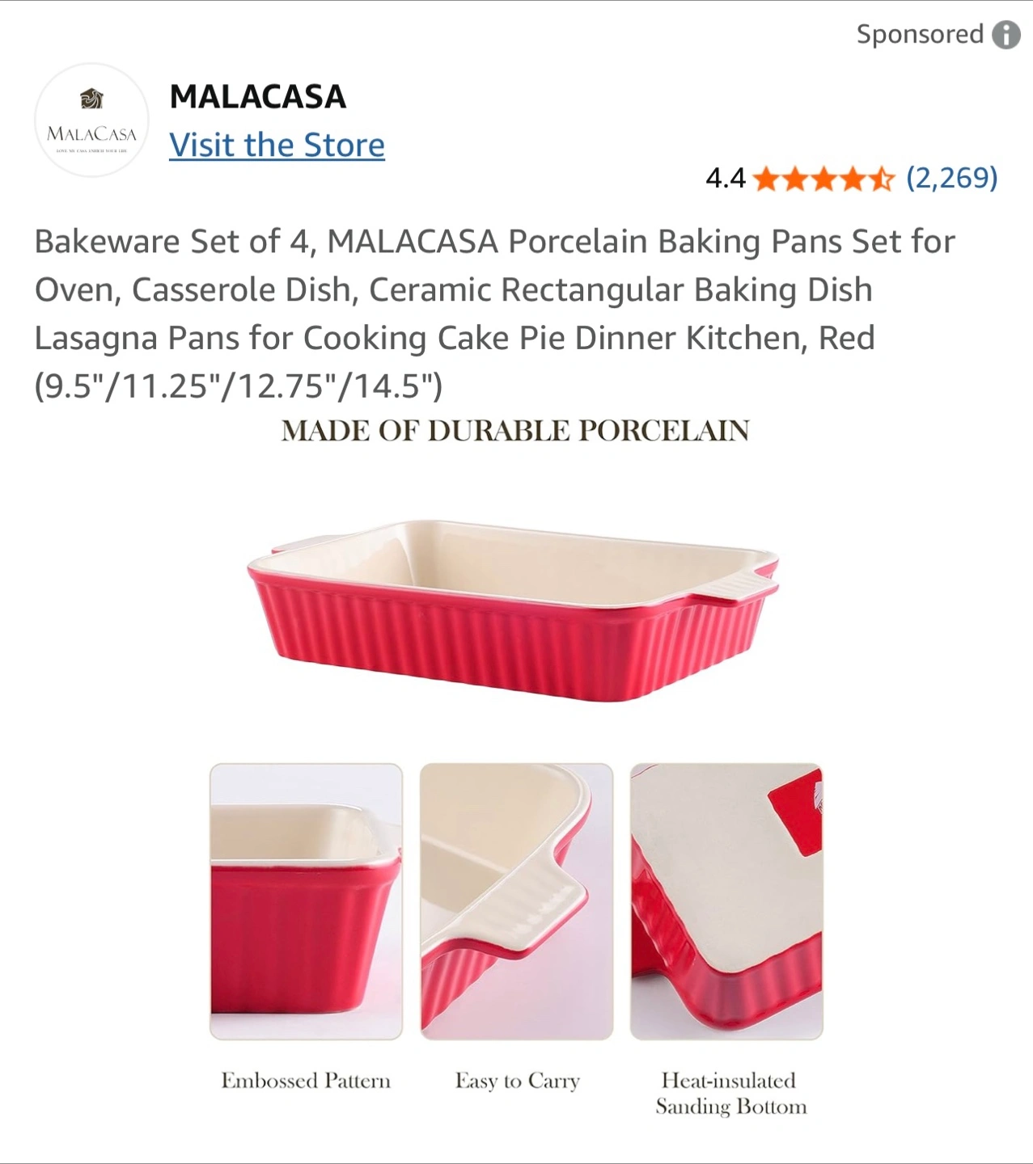Click the Made of Durable Porcelain heading
The height and width of the screenshot is (1164, 1033).
[x=515, y=431]
